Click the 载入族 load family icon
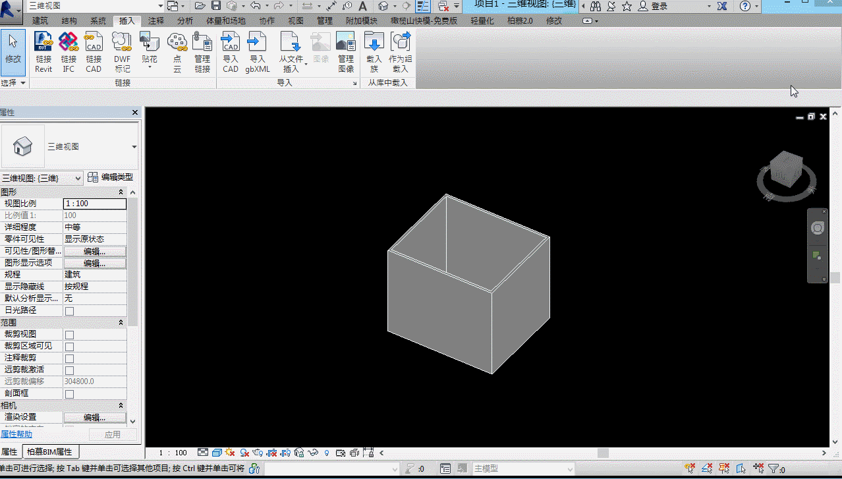Image resolution: width=842 pixels, height=479 pixels. pos(374,51)
